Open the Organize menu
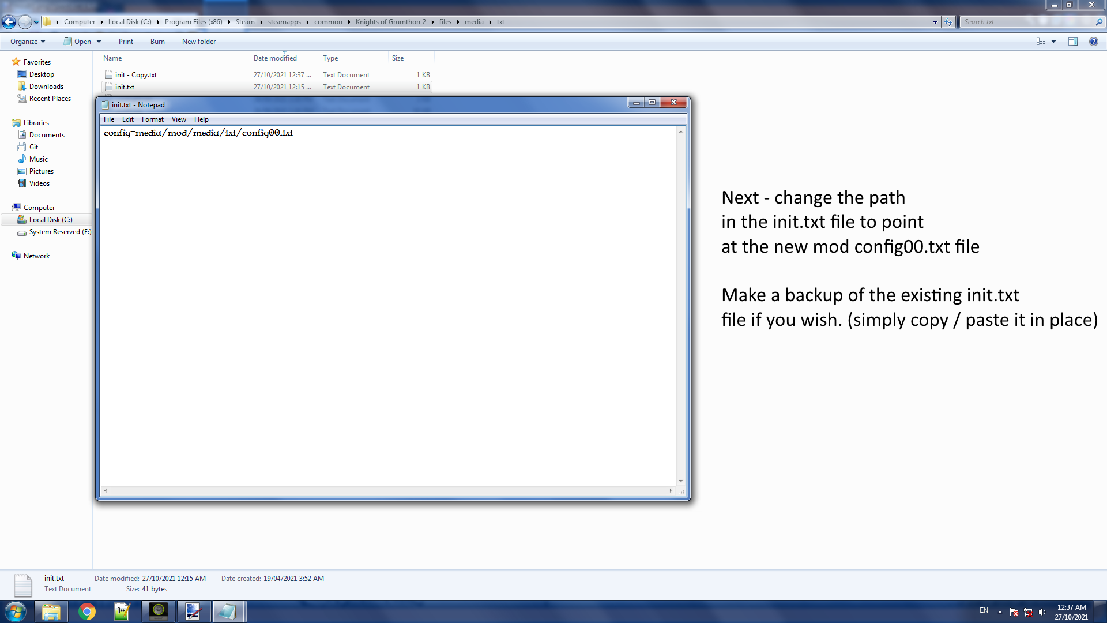This screenshot has width=1107, height=623. click(28, 42)
